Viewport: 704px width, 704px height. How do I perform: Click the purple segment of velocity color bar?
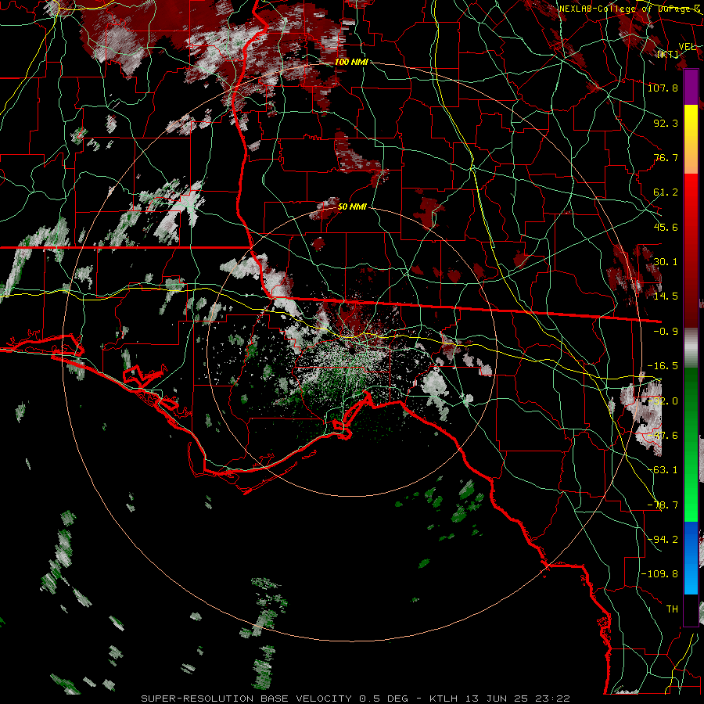(x=691, y=87)
